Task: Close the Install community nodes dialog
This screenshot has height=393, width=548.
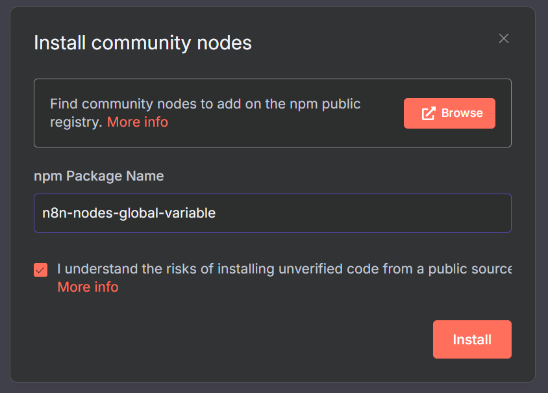Action: (x=504, y=38)
